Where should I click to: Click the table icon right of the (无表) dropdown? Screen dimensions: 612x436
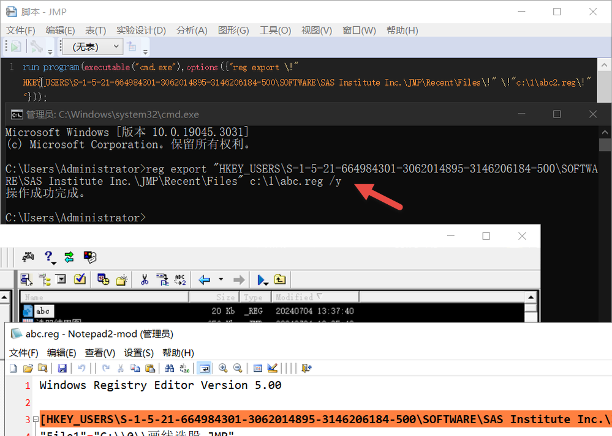click(x=132, y=46)
